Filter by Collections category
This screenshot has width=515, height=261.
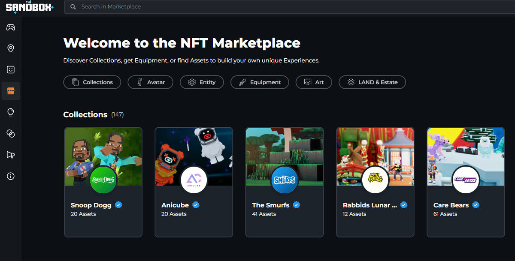pyautogui.click(x=92, y=82)
